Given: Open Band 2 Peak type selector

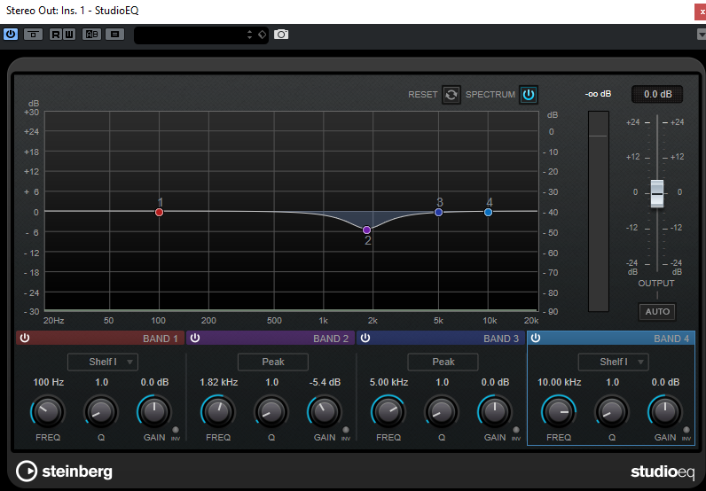Looking at the screenshot, I should point(273,362).
